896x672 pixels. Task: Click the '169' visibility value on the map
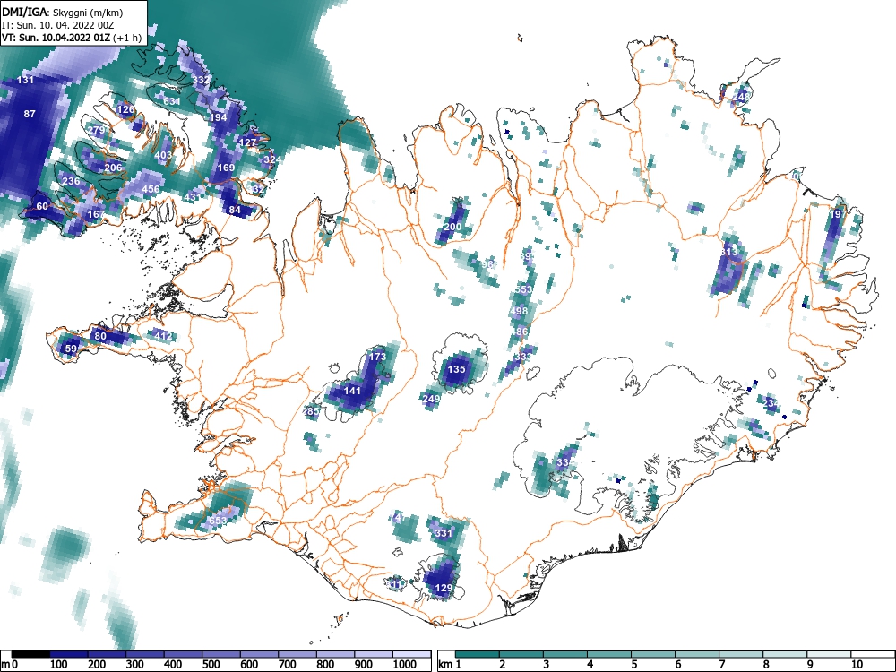[x=227, y=168]
